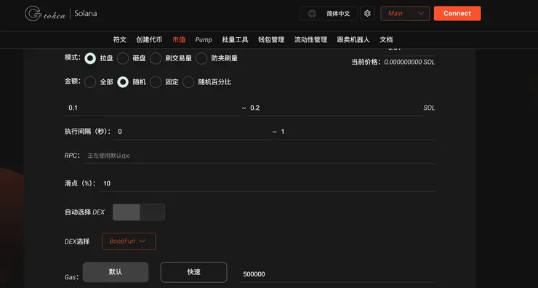Select the 随机百分比 amount radio button
Viewport: 538px width, 288px height.
[188, 82]
